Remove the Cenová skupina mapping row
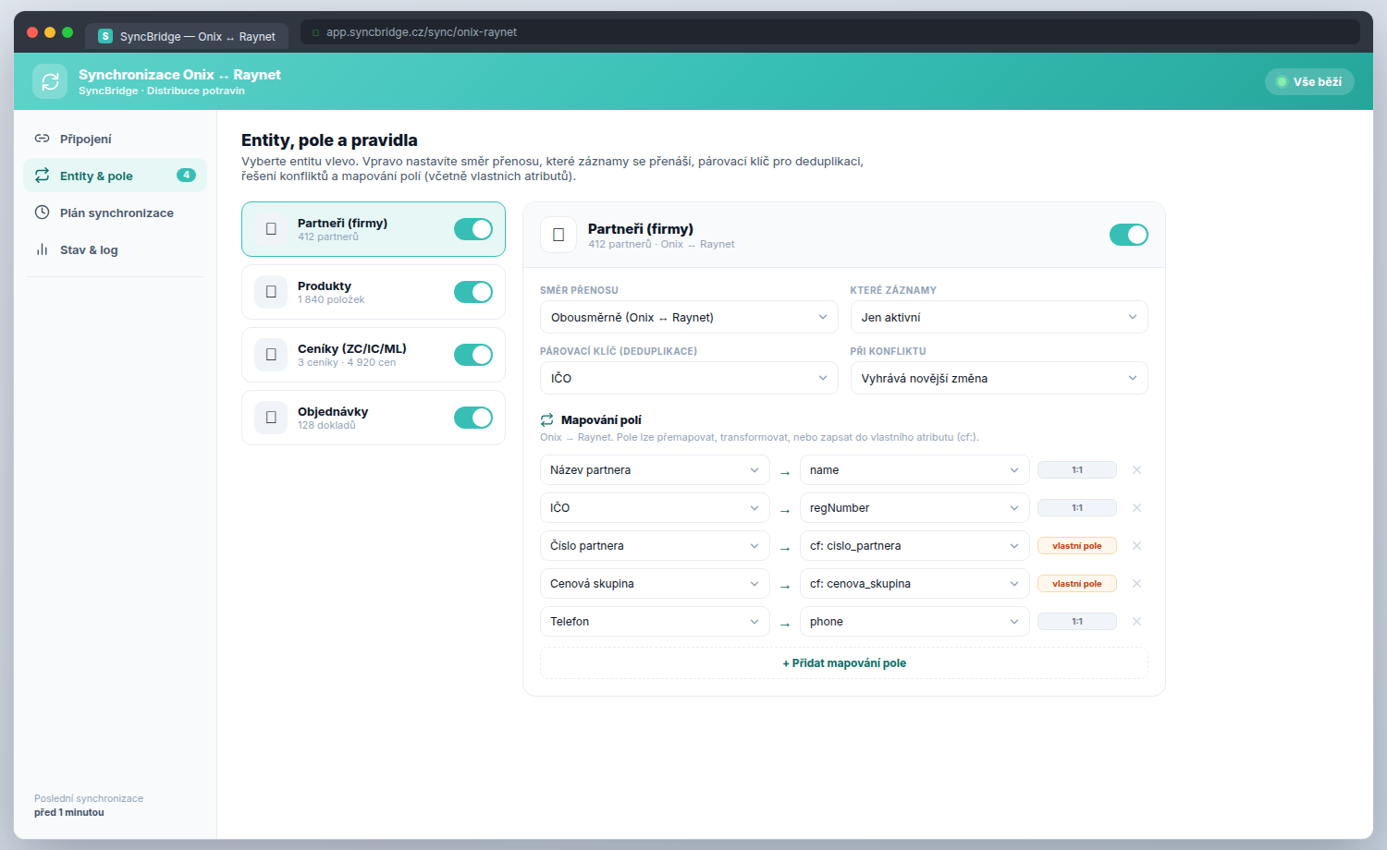This screenshot has width=1387, height=850. click(1136, 584)
